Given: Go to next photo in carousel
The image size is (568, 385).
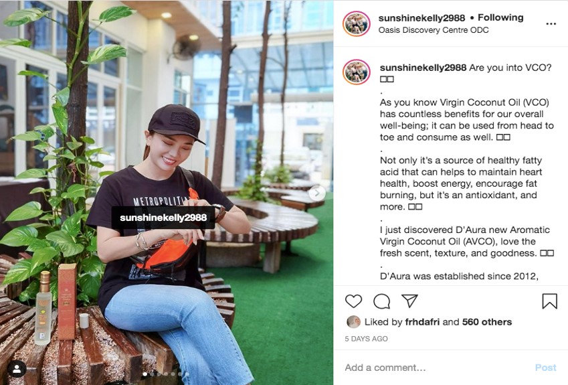Looking at the screenshot, I should click(317, 194).
